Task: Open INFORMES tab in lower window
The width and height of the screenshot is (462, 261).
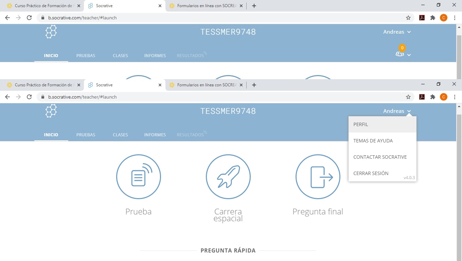Action: [155, 135]
